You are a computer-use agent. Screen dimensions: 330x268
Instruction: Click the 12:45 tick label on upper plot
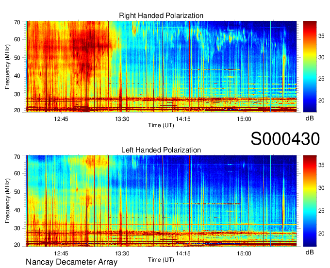[61, 119]
